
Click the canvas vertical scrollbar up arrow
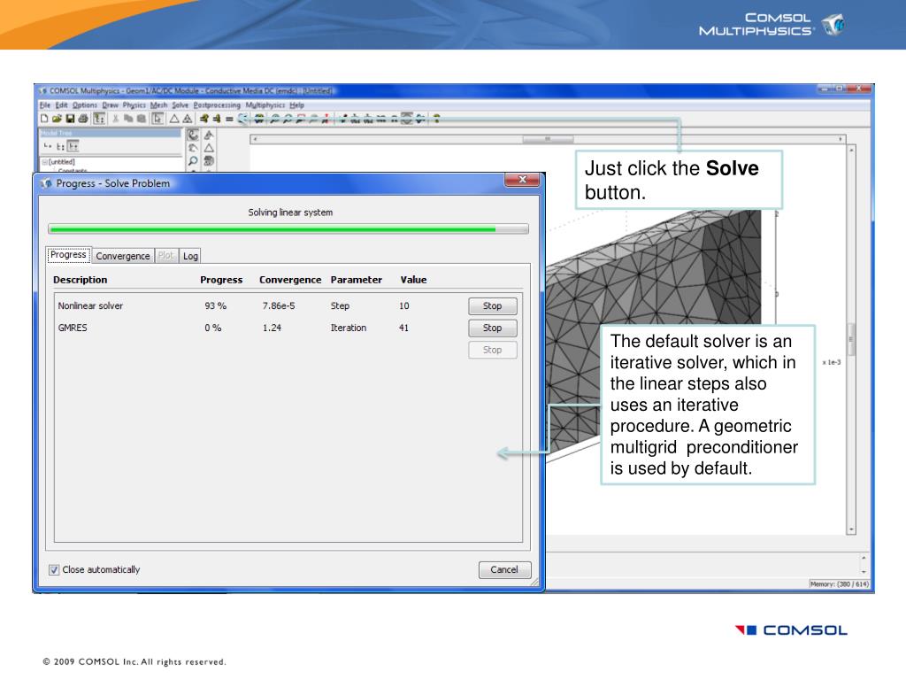click(851, 150)
